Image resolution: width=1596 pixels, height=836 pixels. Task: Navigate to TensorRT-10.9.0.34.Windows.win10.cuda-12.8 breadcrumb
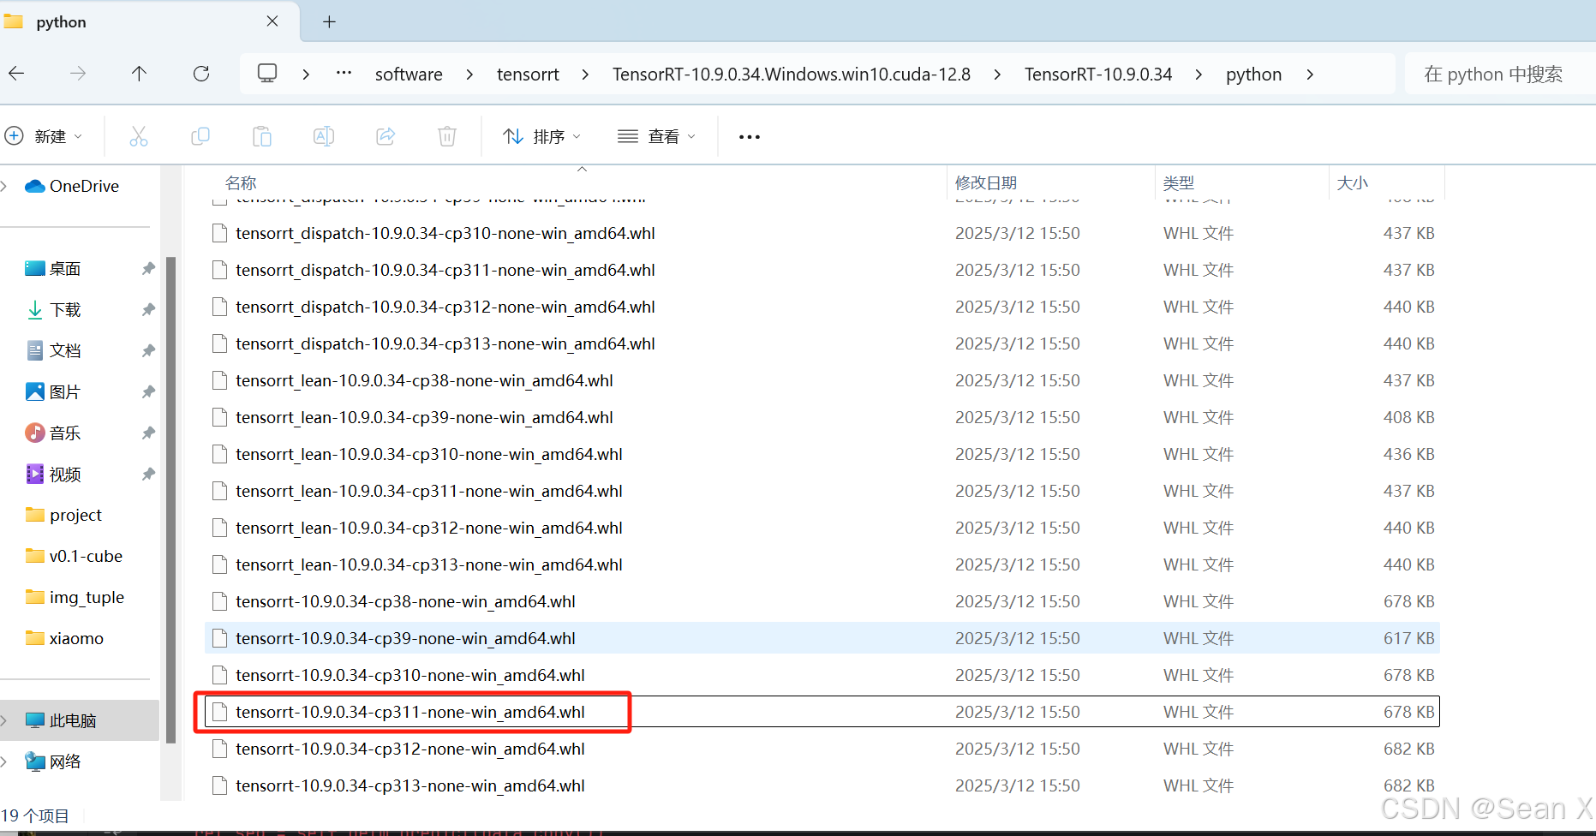[792, 75]
